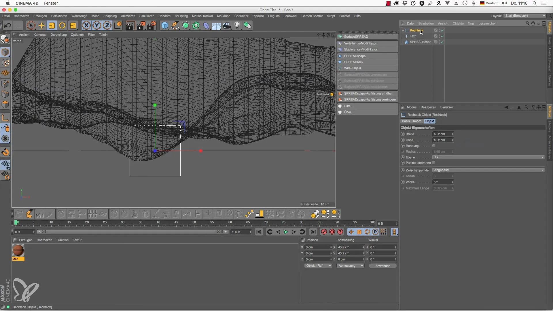Open viewport Darstellung menu
The width and height of the screenshot is (553, 311).
(58, 35)
